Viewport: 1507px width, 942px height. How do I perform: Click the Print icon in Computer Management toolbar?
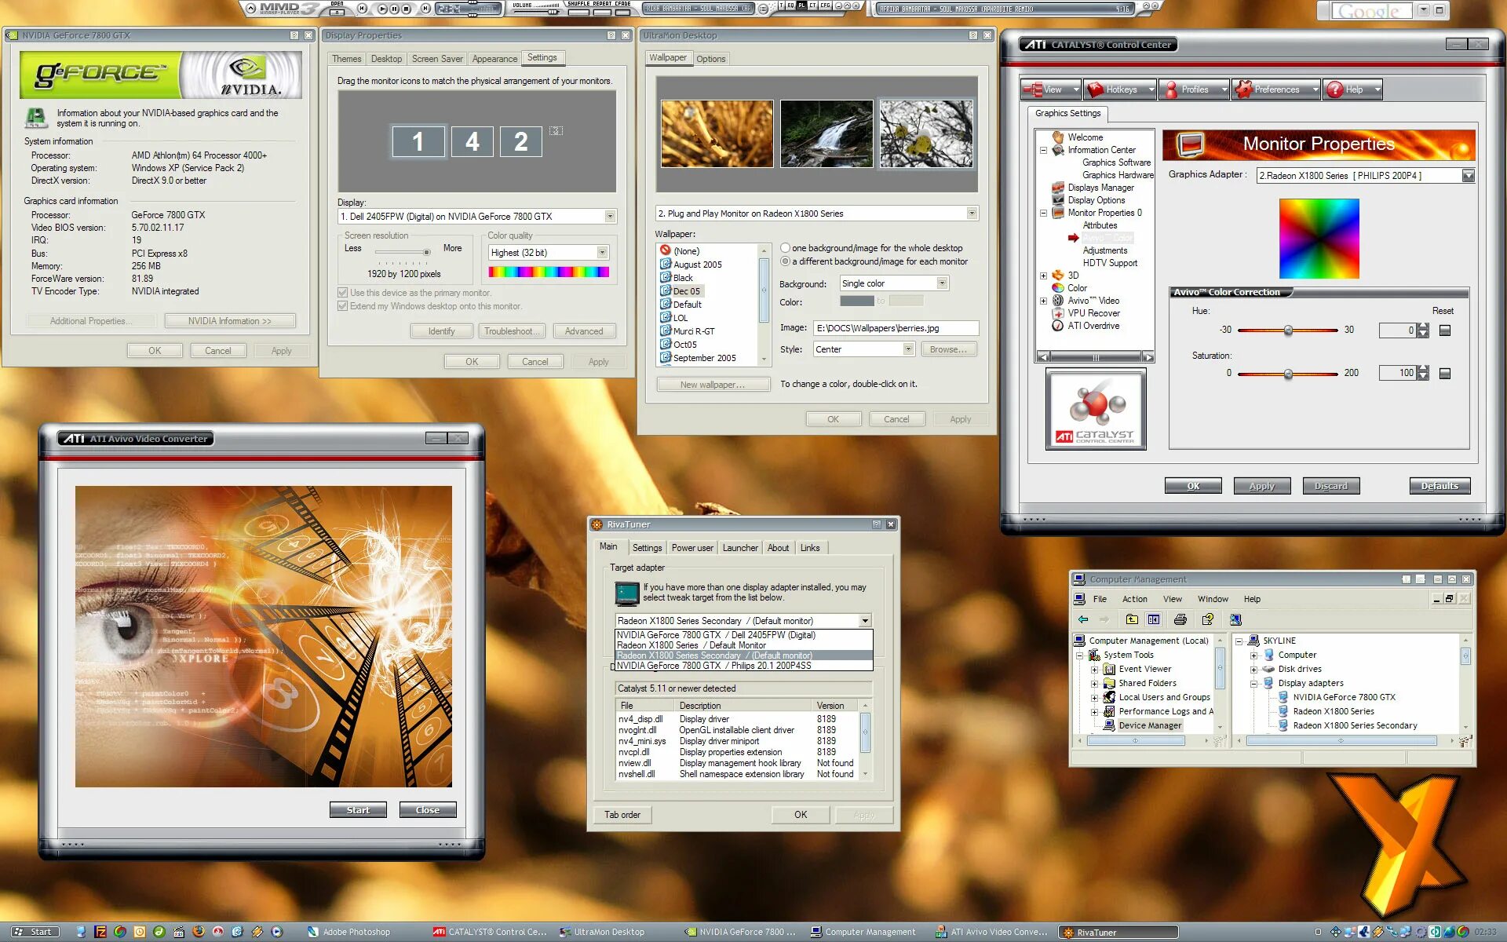1180,619
